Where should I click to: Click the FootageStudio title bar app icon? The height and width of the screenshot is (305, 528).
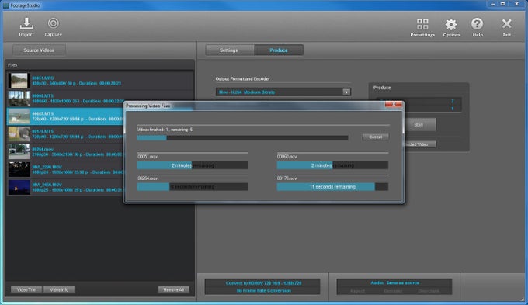pyautogui.click(x=5, y=5)
